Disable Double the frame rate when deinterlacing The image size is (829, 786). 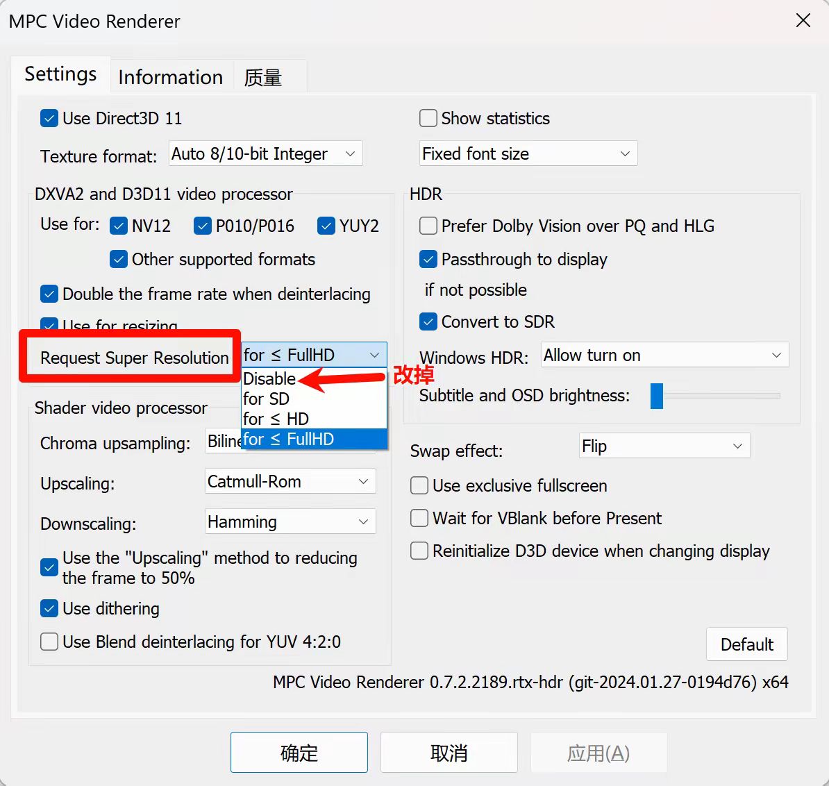click(x=49, y=294)
